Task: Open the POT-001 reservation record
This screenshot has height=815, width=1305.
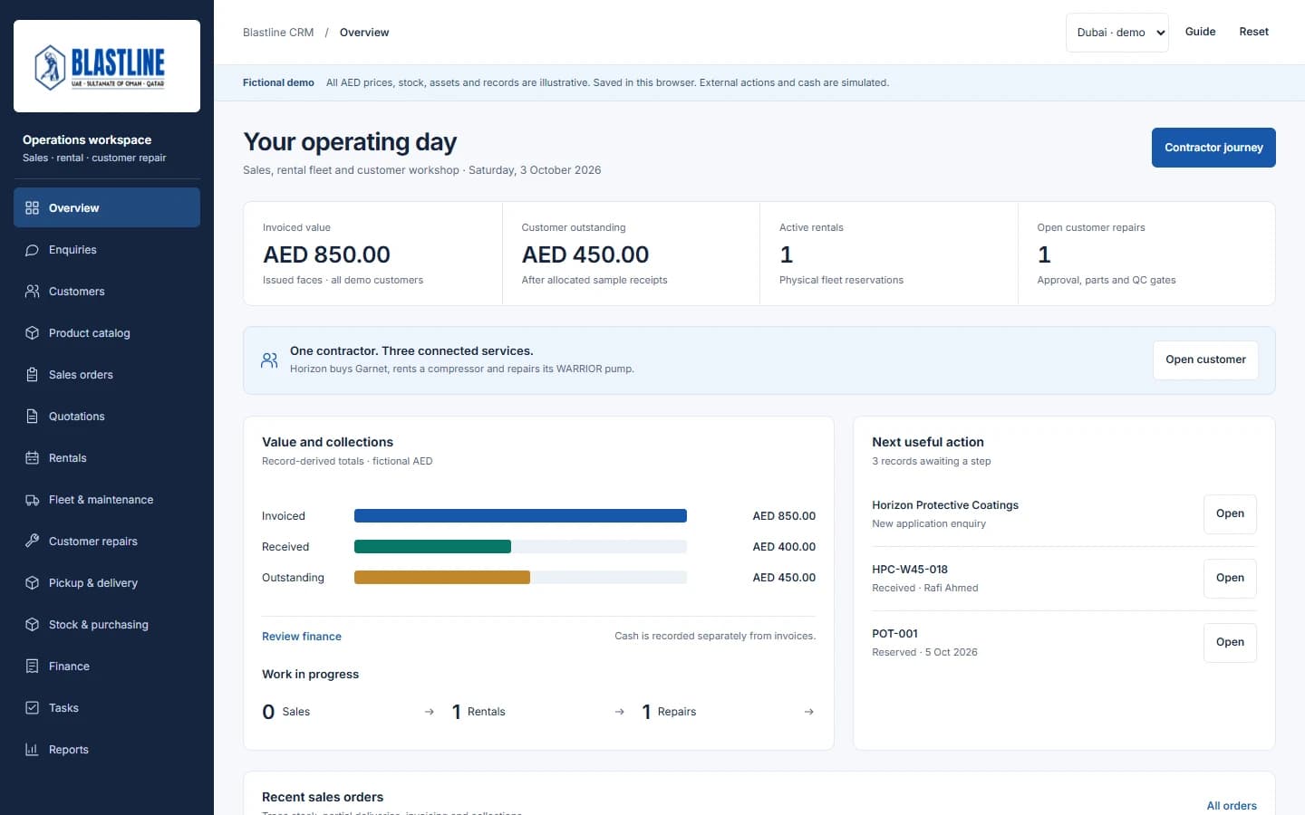Action: click(x=1230, y=642)
